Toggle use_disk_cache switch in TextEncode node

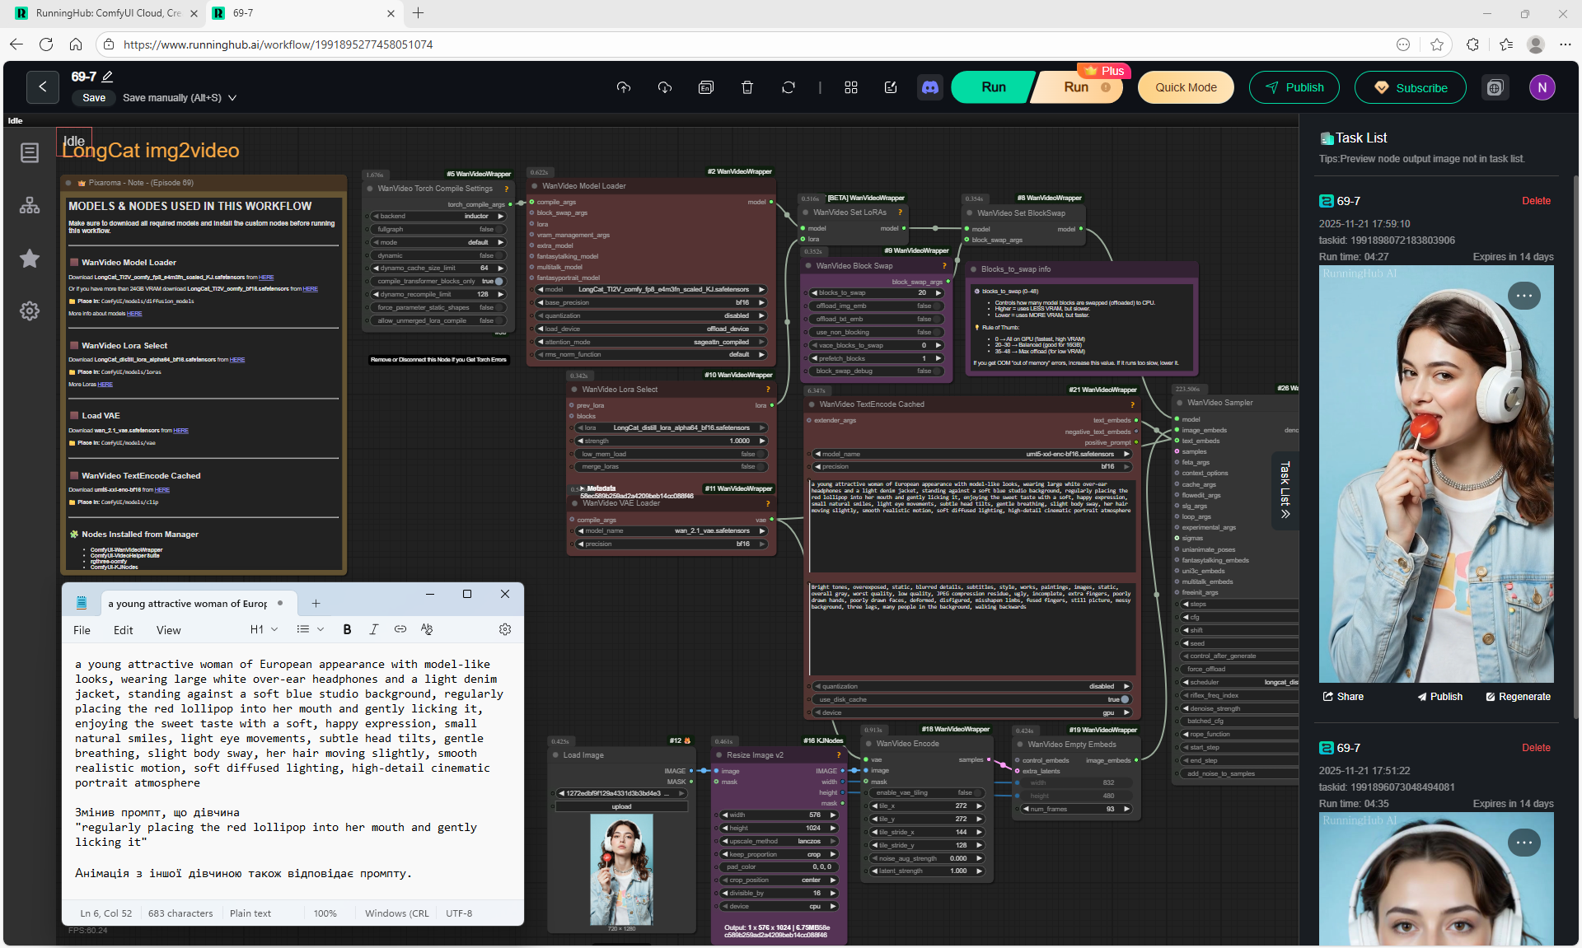pos(1125,699)
